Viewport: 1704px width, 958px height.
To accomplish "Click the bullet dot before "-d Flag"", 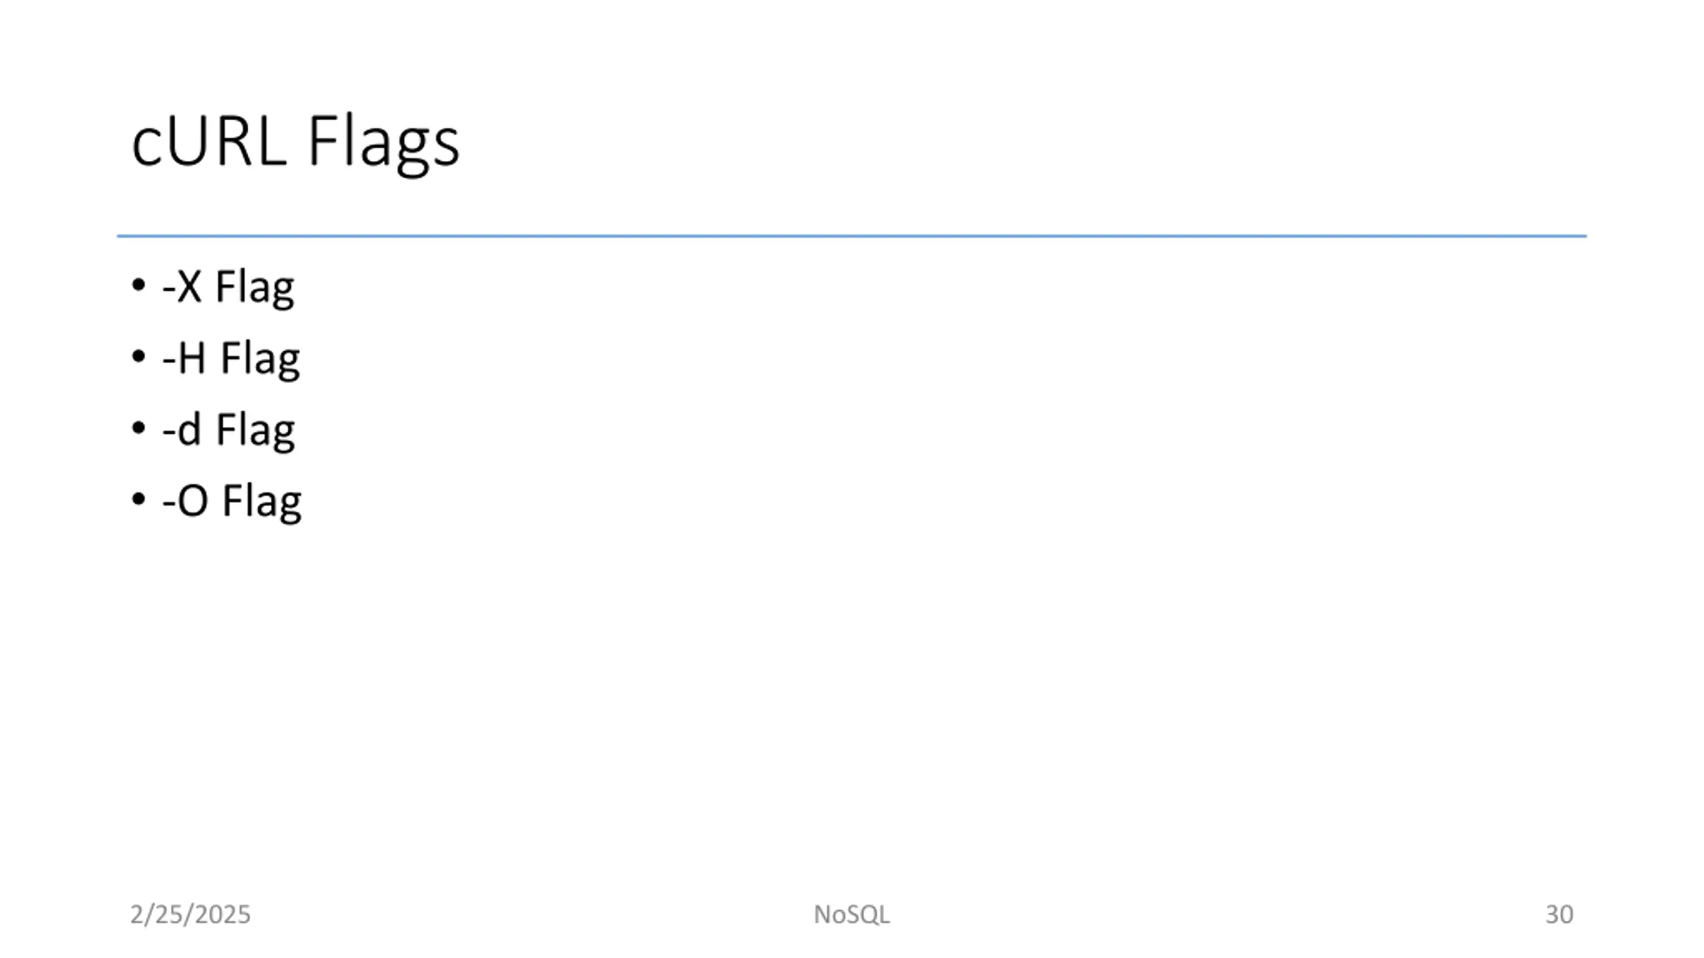I will pyautogui.click(x=138, y=428).
